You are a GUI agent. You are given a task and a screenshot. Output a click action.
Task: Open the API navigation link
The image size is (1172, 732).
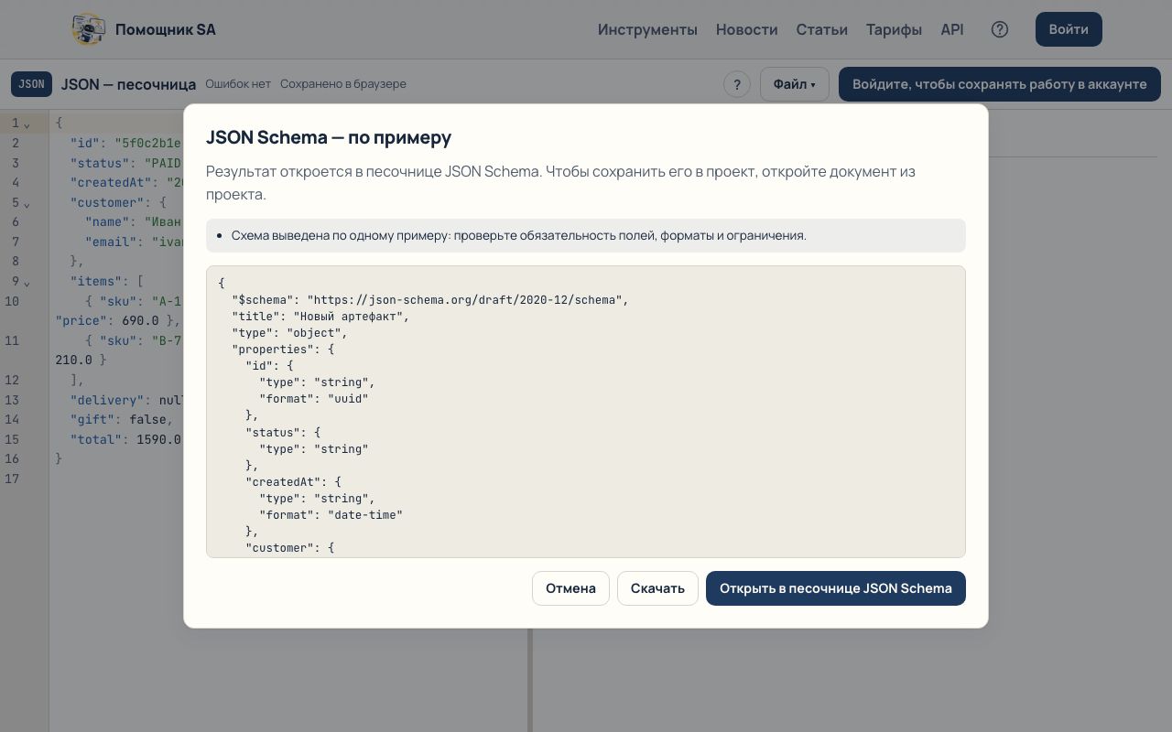(952, 29)
